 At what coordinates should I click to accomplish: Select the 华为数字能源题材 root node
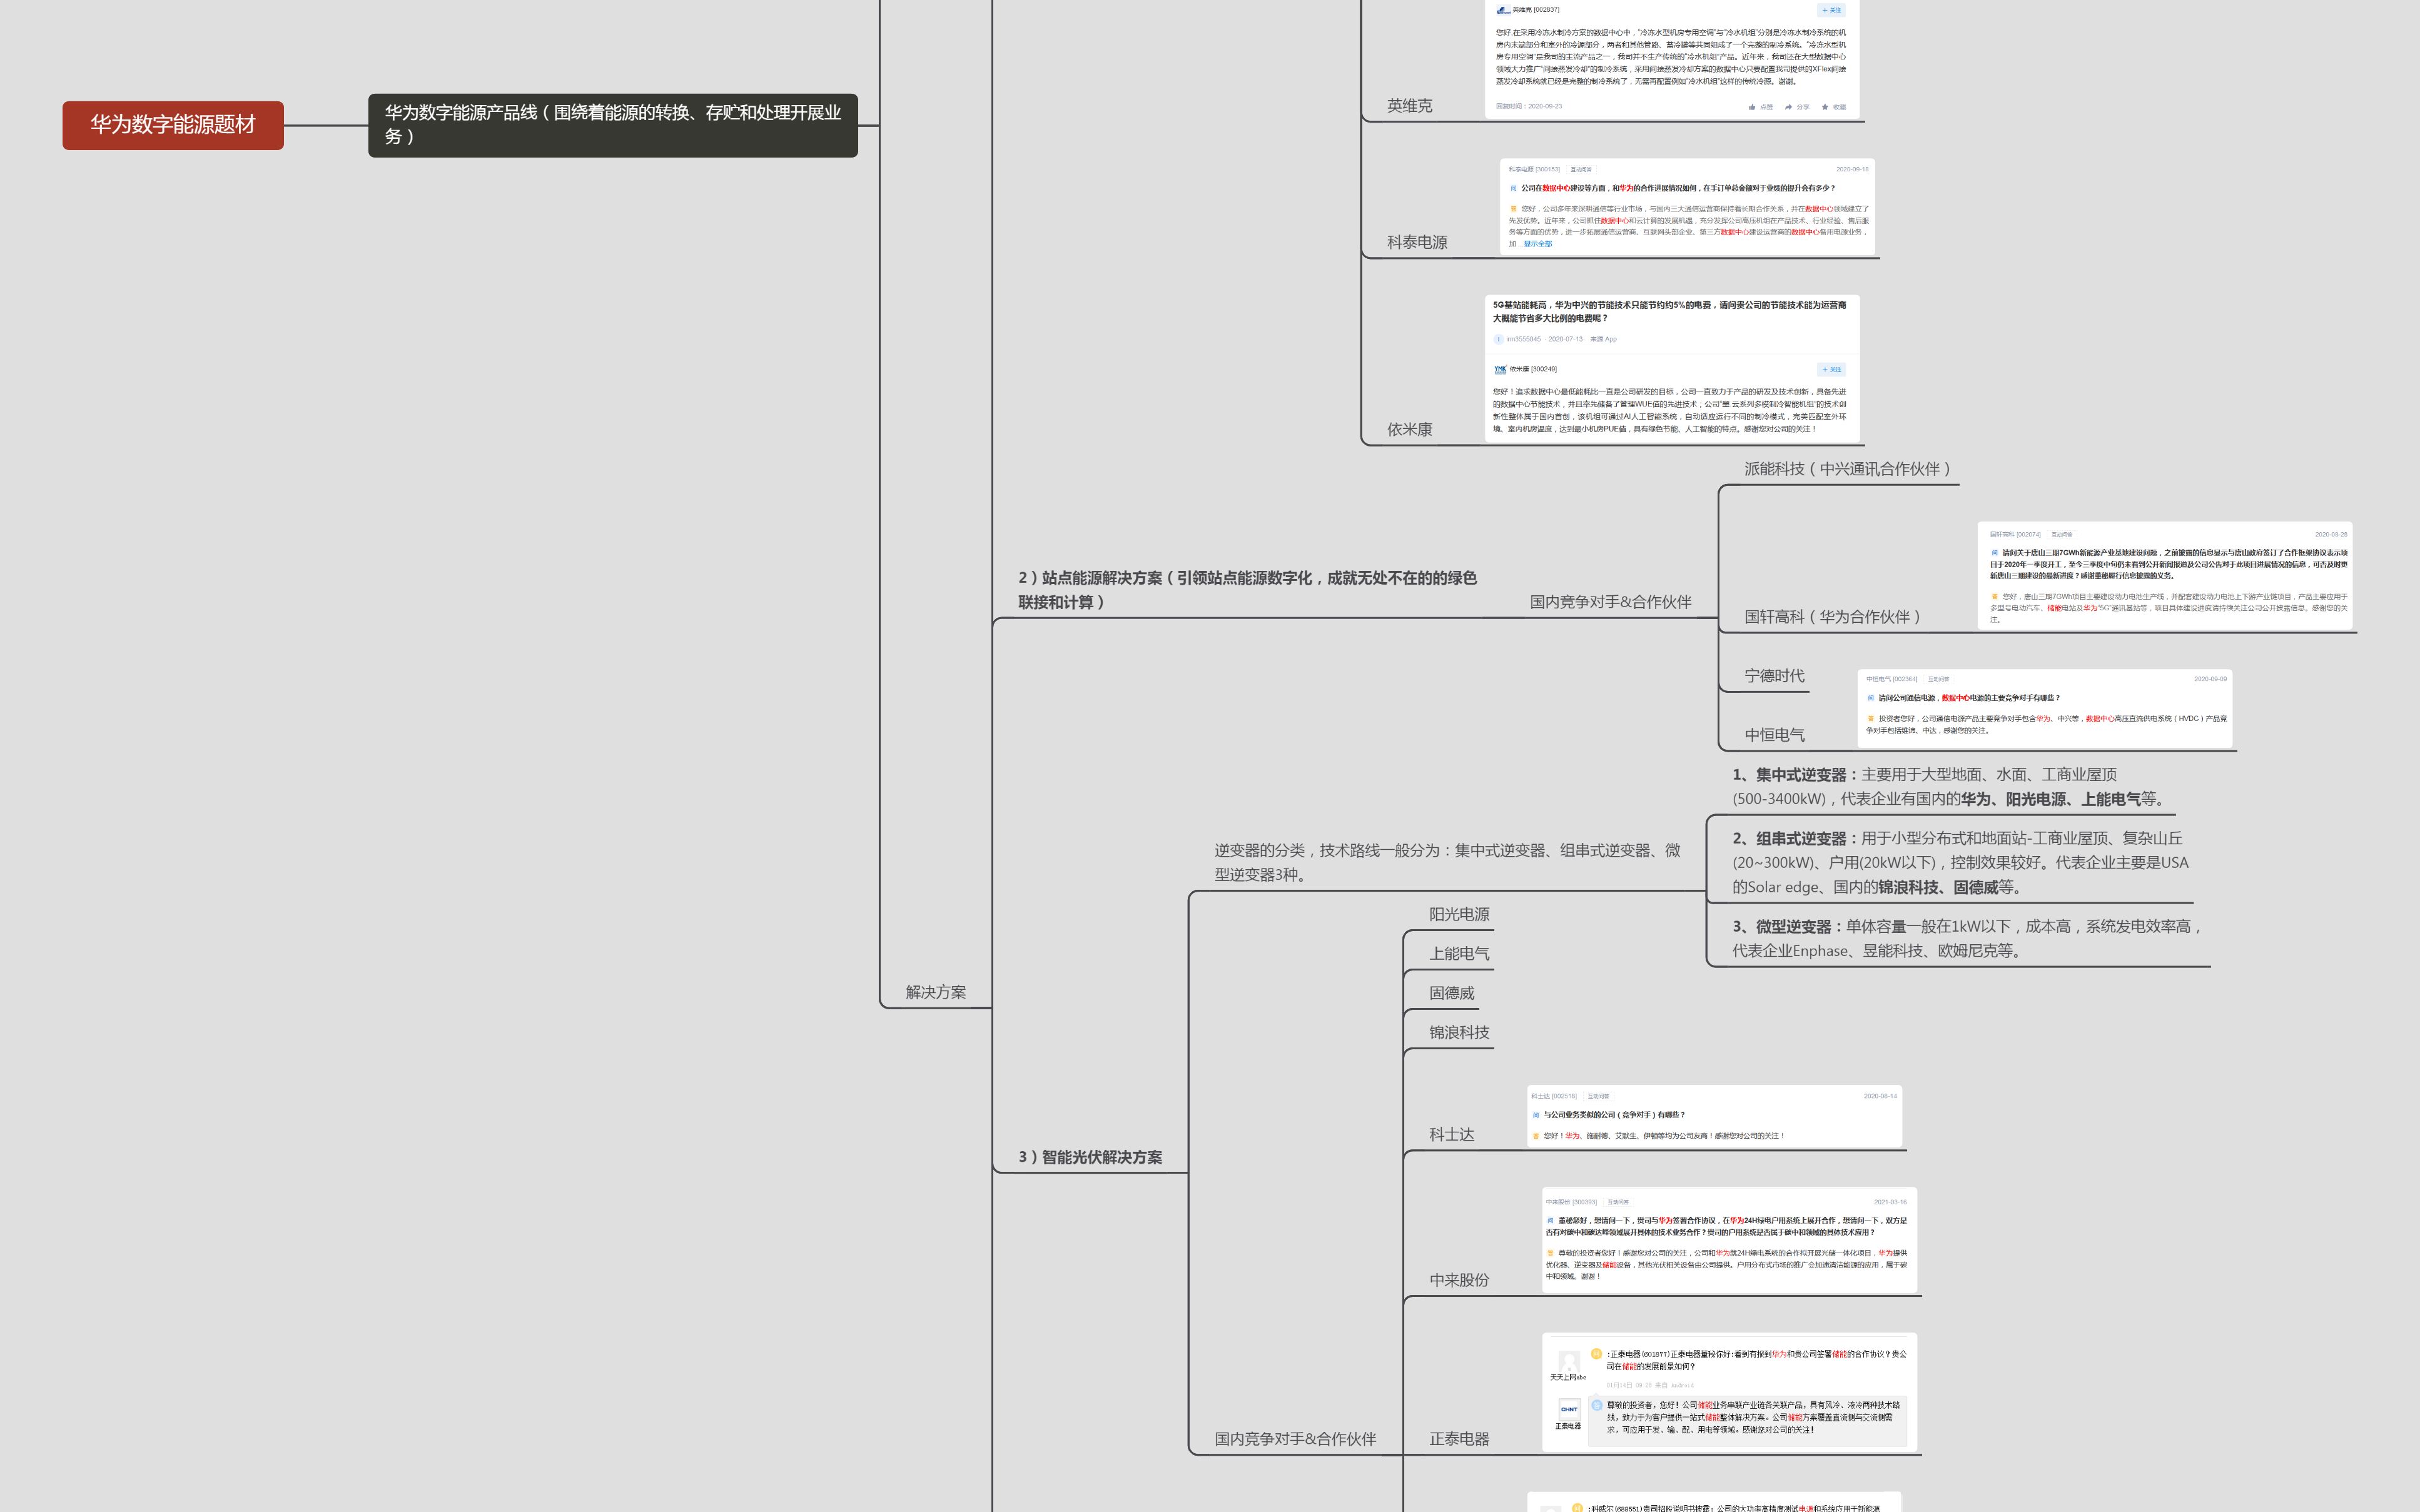point(173,125)
